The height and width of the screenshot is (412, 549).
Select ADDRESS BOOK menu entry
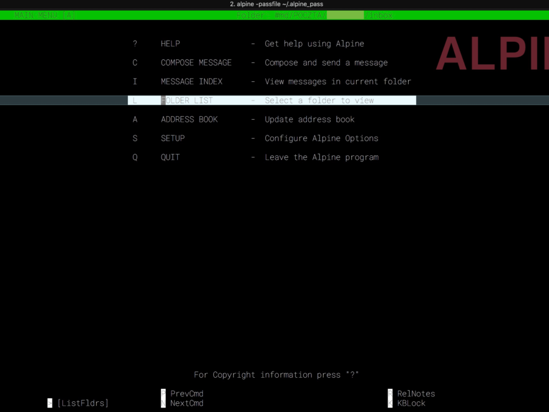pyautogui.click(x=189, y=119)
